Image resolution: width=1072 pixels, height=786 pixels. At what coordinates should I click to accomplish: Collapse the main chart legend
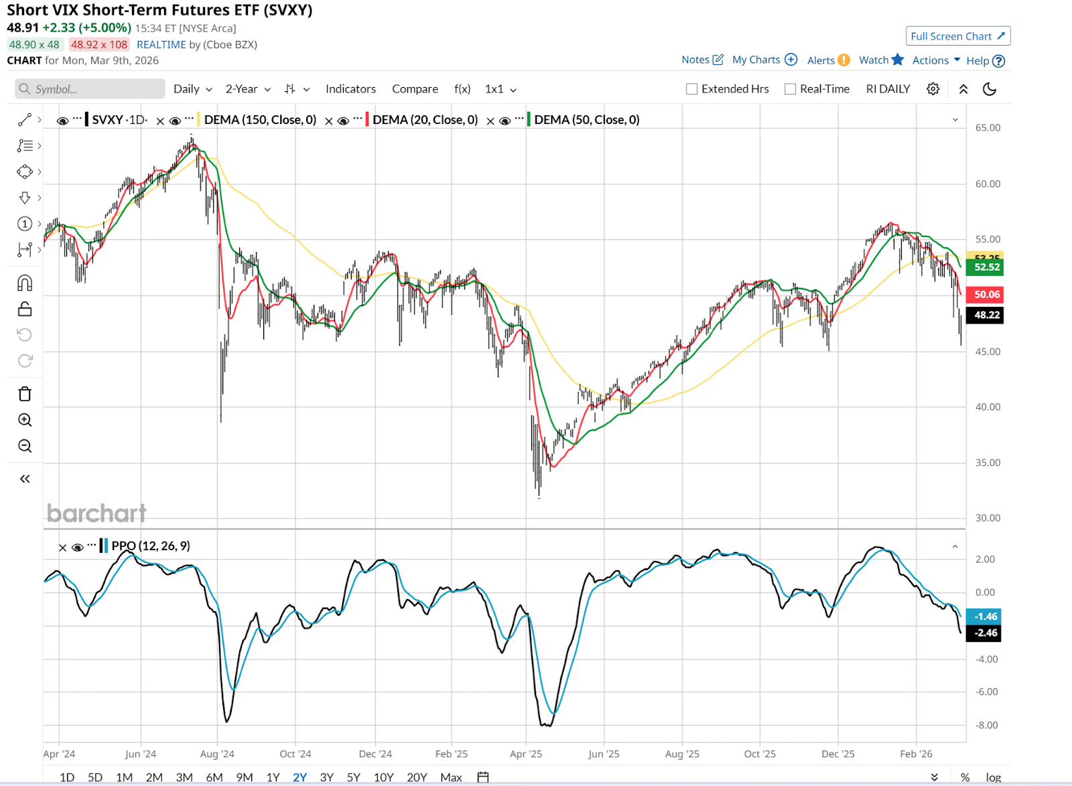click(955, 120)
